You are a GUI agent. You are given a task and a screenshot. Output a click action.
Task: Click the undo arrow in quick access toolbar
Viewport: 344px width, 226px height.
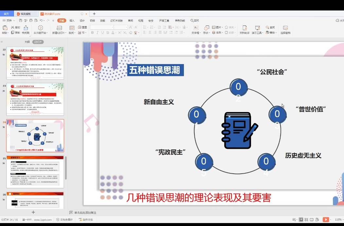(x=41, y=20)
